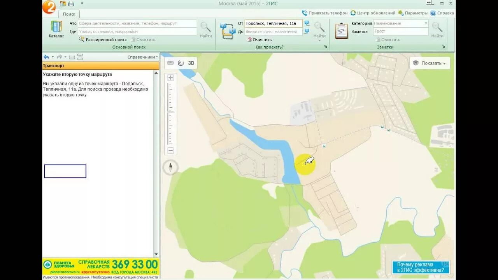498x280 pixels.
Task: Pick destination on map icon beside До
Action: coord(307,31)
